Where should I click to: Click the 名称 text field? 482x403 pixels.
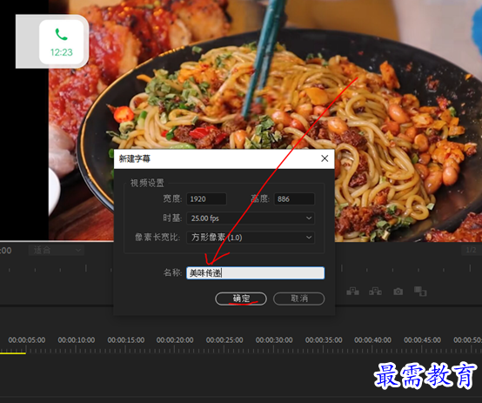pos(255,272)
